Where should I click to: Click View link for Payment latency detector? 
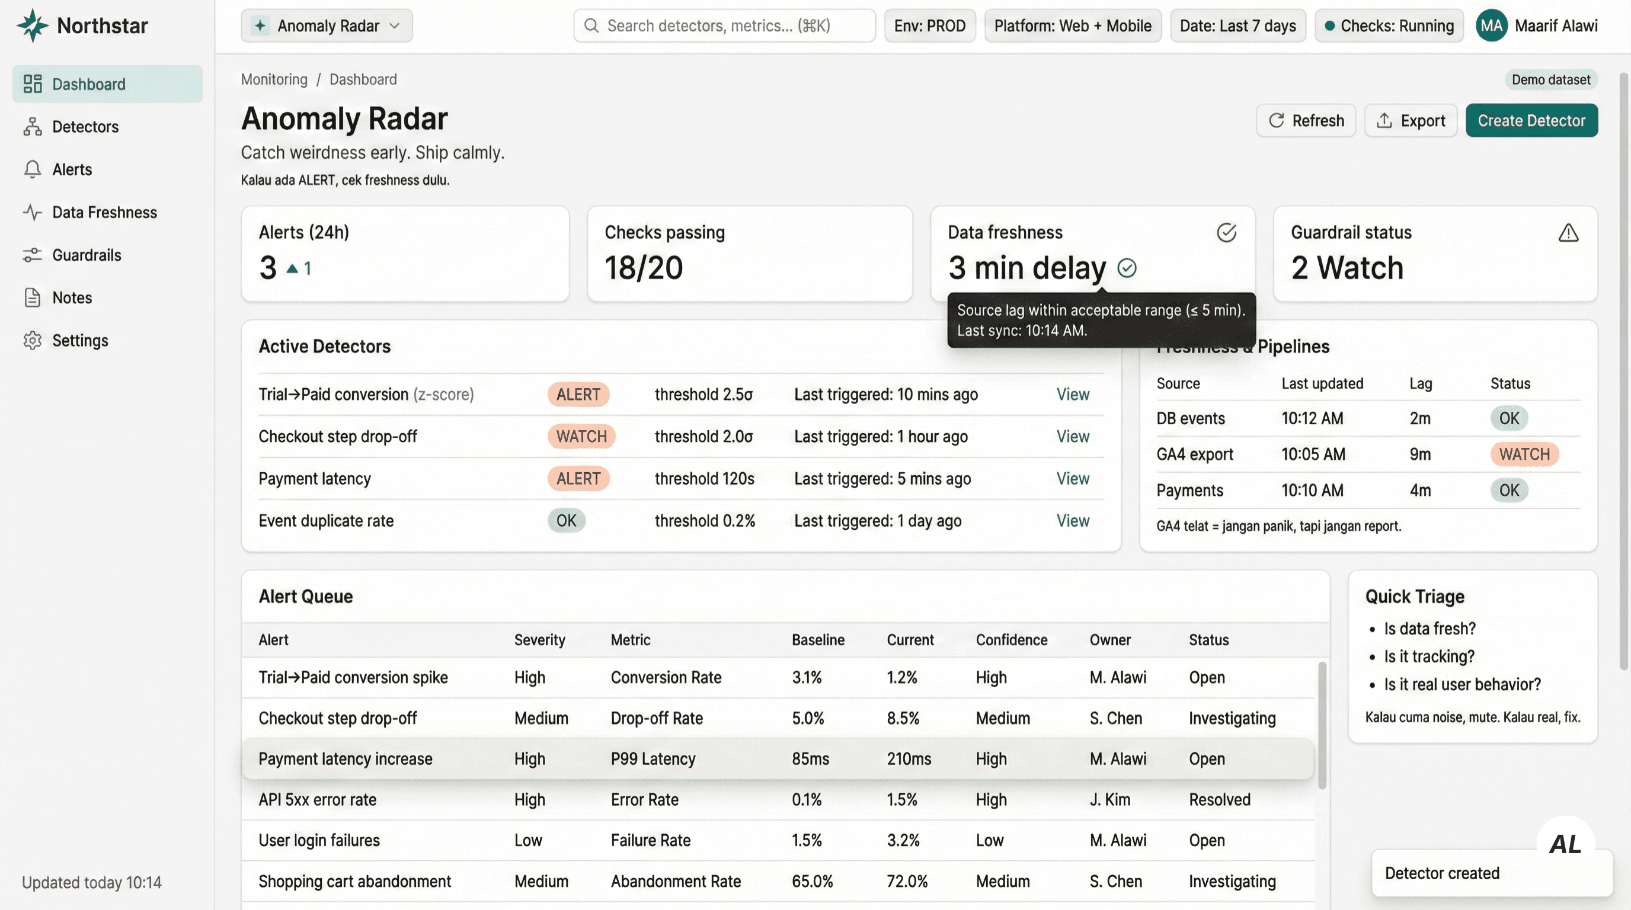click(x=1072, y=479)
